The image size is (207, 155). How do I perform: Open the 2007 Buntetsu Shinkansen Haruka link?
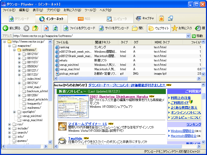click(119, 96)
